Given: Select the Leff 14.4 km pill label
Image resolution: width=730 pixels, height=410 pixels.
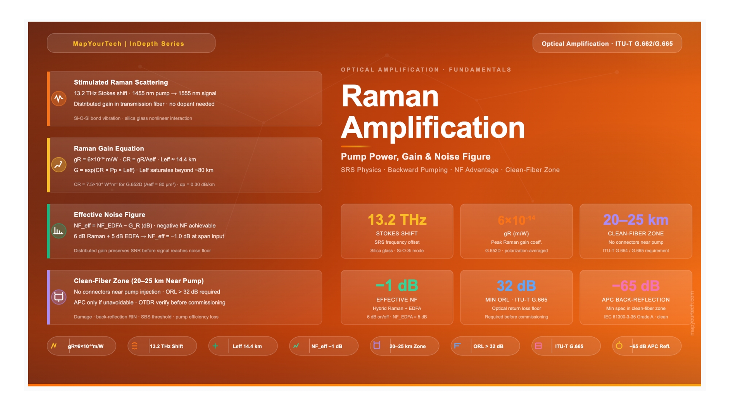Looking at the screenshot, I should pyautogui.click(x=247, y=346).
